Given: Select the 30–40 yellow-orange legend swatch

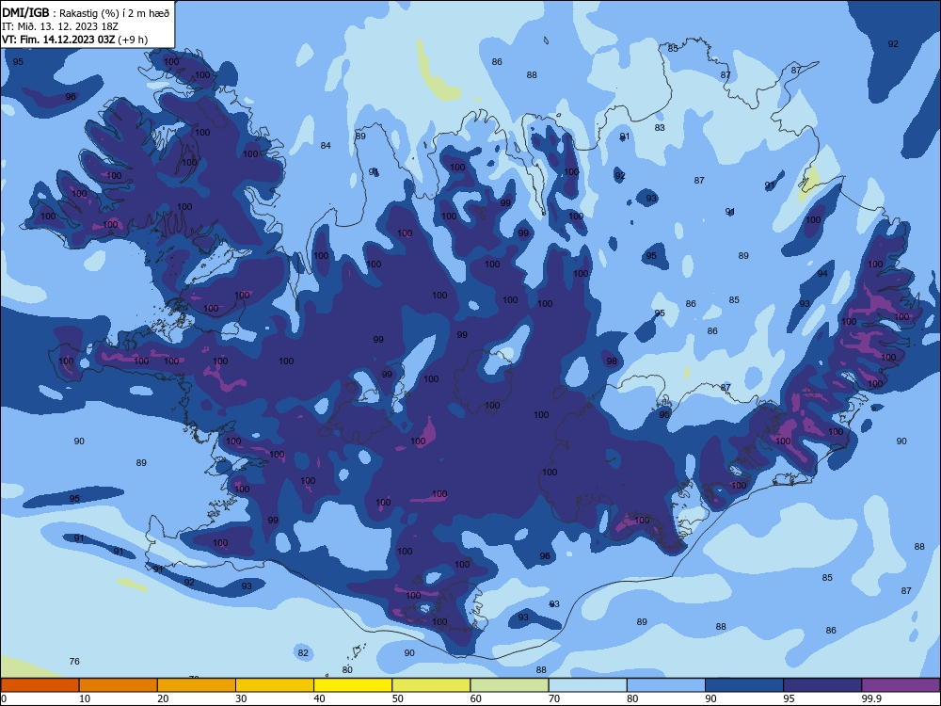Looking at the screenshot, I should click(x=275, y=685).
